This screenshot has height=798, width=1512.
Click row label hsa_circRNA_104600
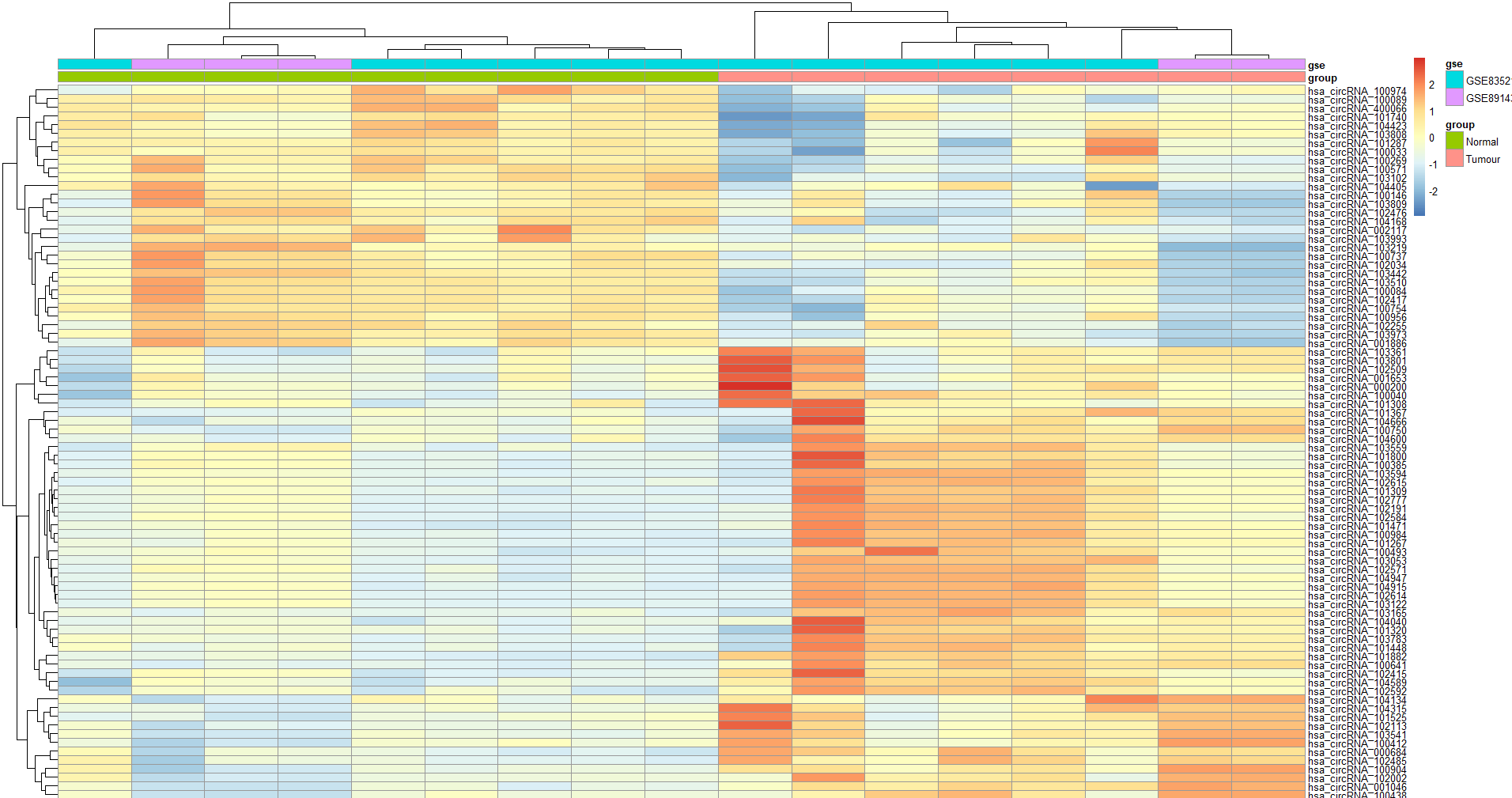tap(1357, 440)
